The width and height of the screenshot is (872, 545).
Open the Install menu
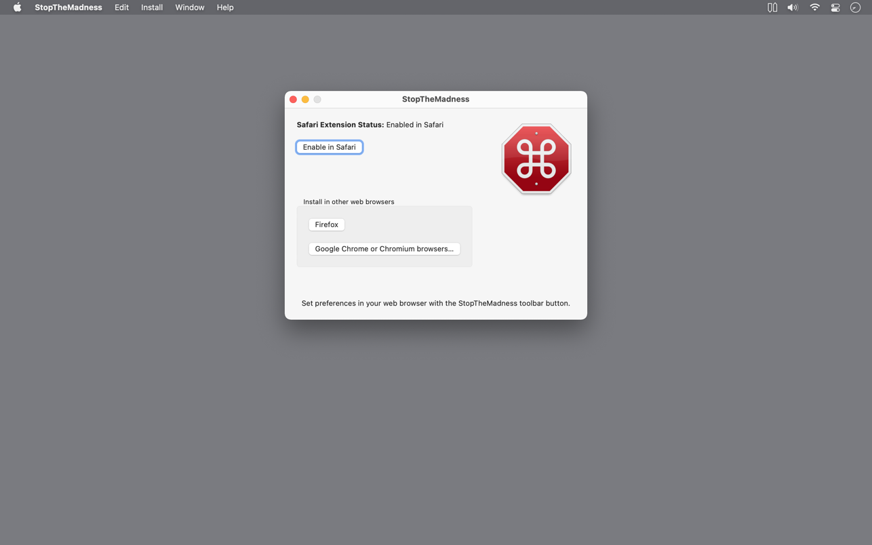151,7
